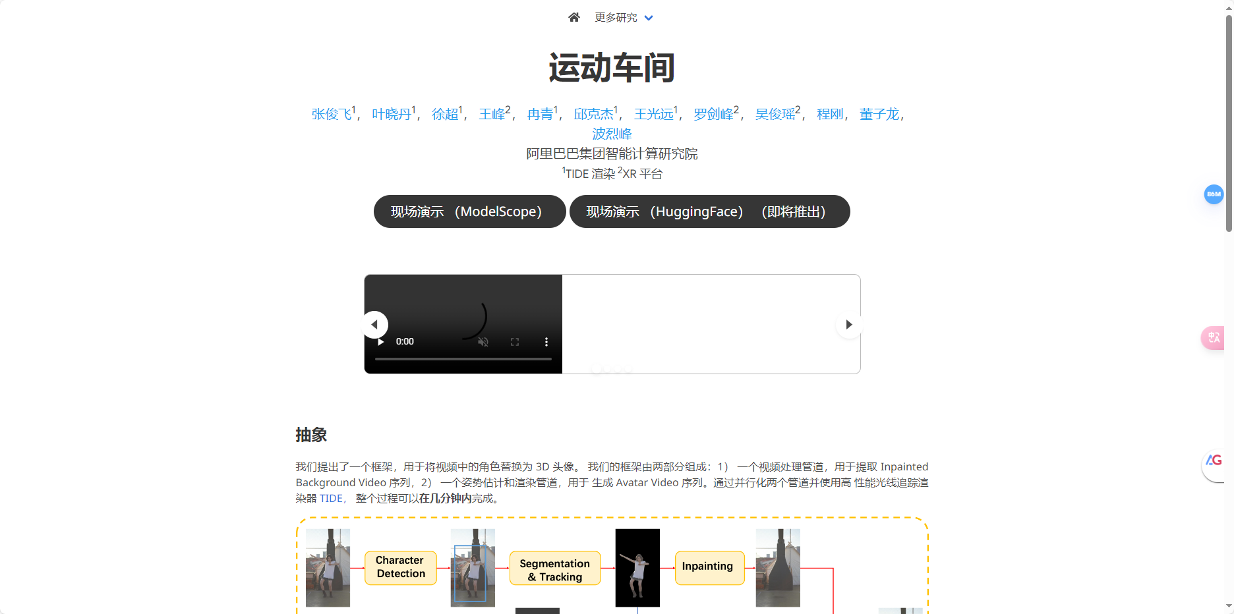Enter fullscreen mode on the video
The height and width of the screenshot is (614, 1234).
pyautogui.click(x=515, y=341)
